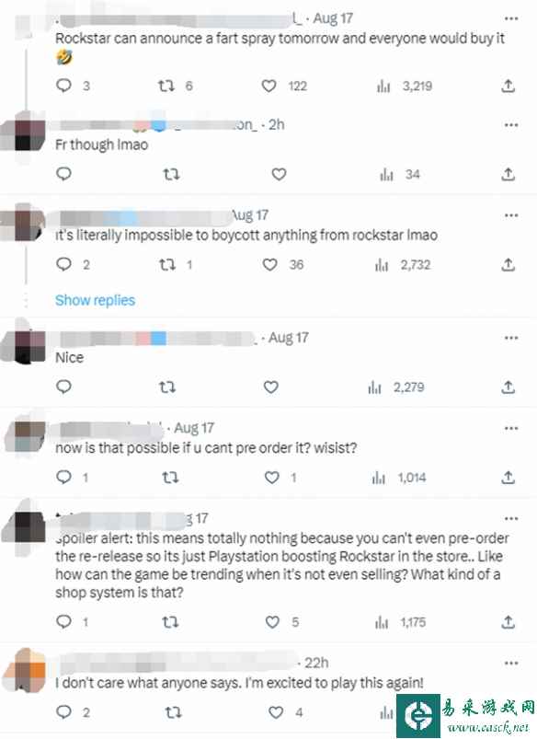This screenshot has width=537, height=739.
Task: Reply to the 'Nice' tweet
Action: tap(63, 387)
